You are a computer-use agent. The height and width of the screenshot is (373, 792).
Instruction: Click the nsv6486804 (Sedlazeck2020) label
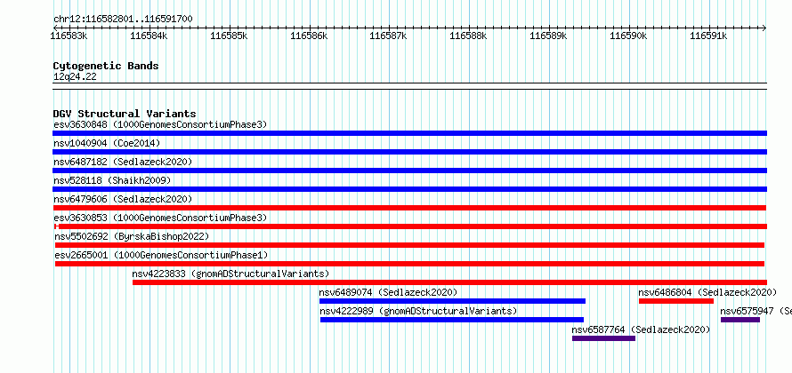pyautogui.click(x=707, y=292)
